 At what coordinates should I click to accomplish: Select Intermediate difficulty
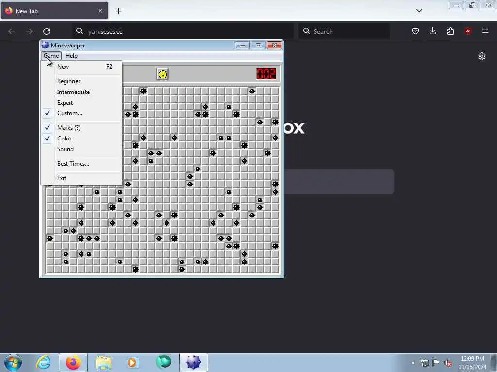pos(81,92)
